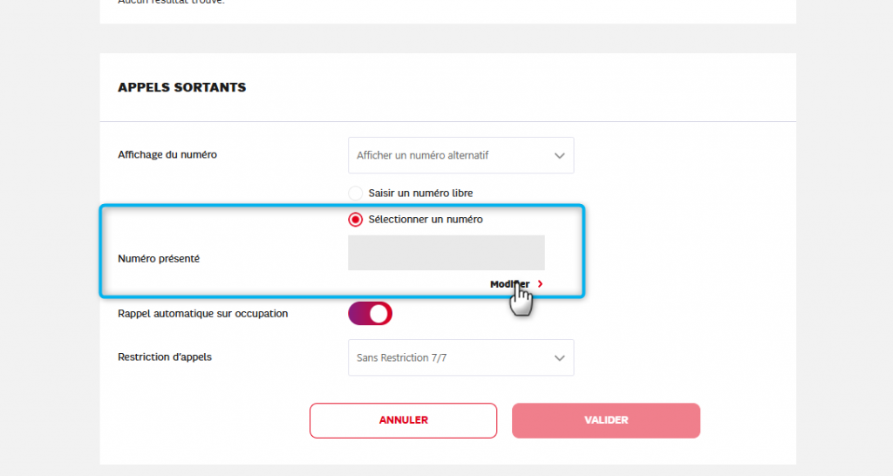Click the "Sélectionner un numéro" label text
The image size is (893, 476).
[x=426, y=220]
